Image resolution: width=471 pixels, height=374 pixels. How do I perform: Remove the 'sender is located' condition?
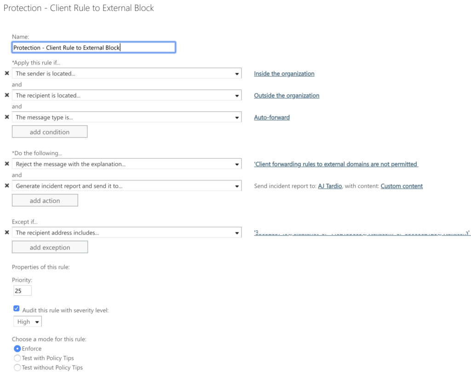click(x=7, y=73)
